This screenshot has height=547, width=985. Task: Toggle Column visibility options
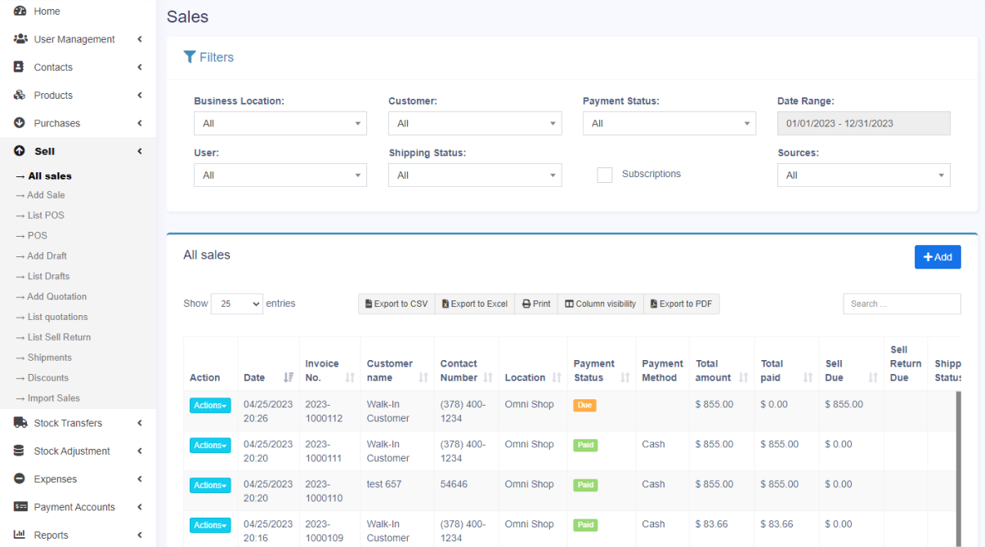601,304
